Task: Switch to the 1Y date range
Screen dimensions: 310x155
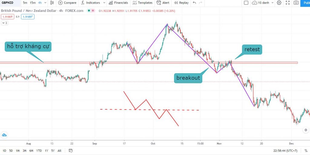Action: [x=46, y=150]
